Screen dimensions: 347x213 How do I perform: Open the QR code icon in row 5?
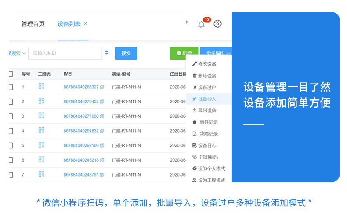tap(41, 144)
